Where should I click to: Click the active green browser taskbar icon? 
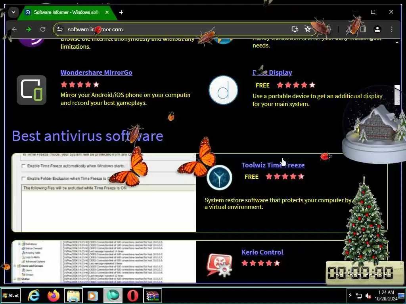click(113, 296)
